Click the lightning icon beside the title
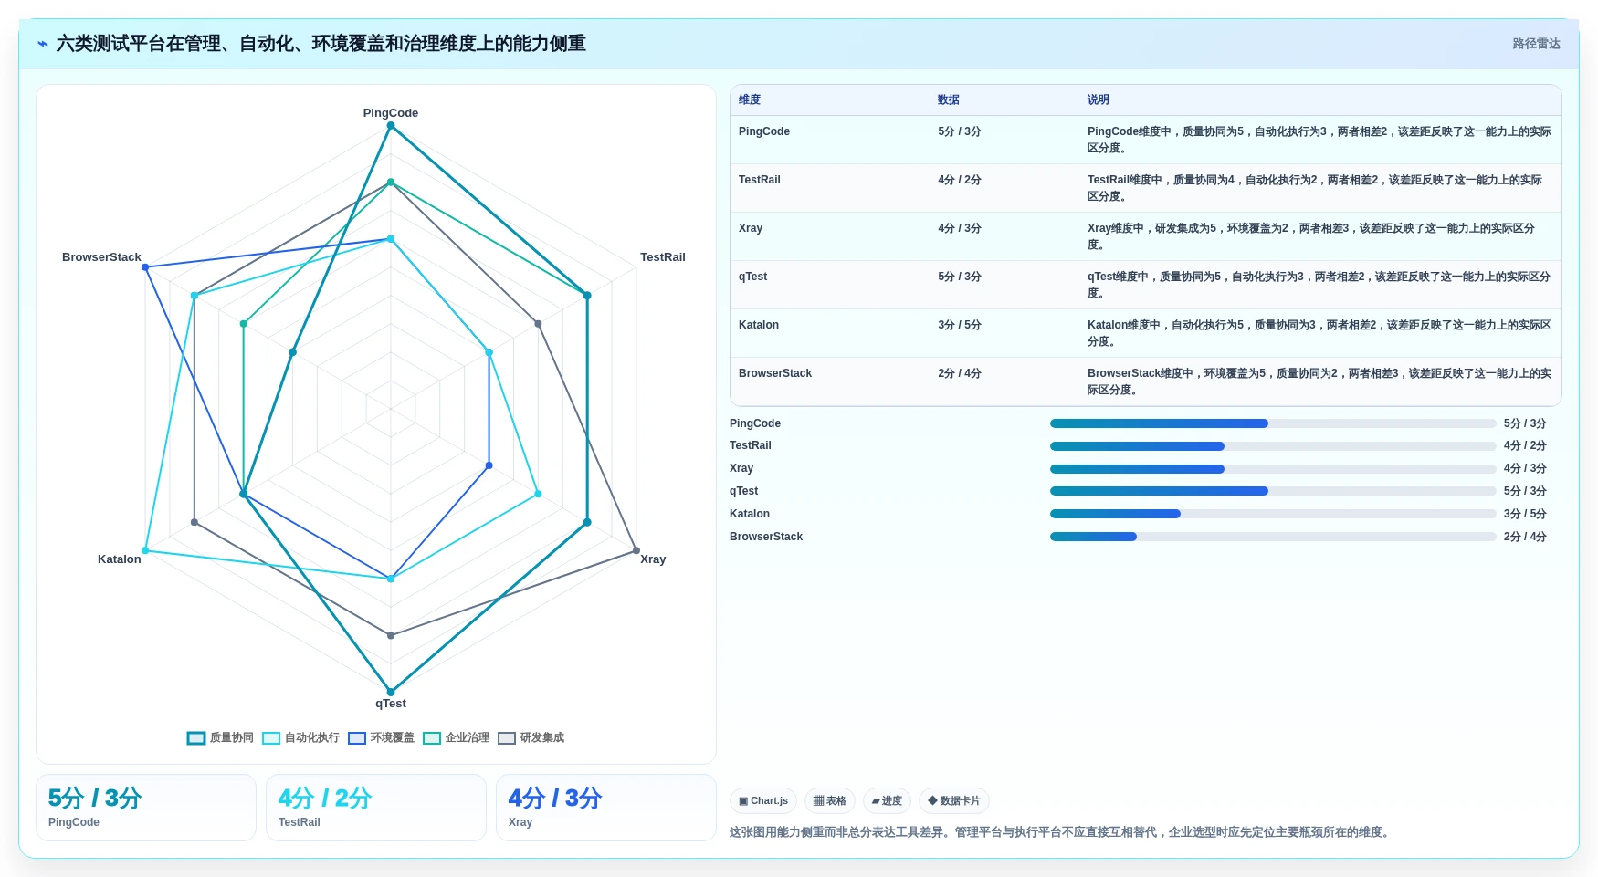This screenshot has width=1598, height=877. (x=42, y=44)
